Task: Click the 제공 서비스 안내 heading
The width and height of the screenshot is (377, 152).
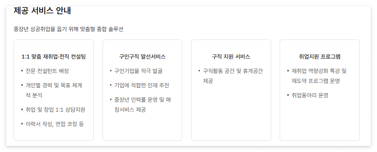Action: (42, 11)
